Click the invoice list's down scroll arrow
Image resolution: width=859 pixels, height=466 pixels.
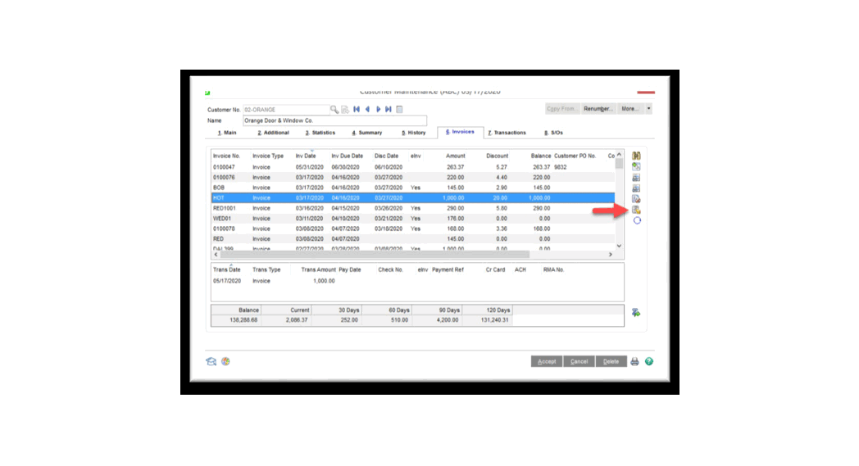pyautogui.click(x=619, y=246)
